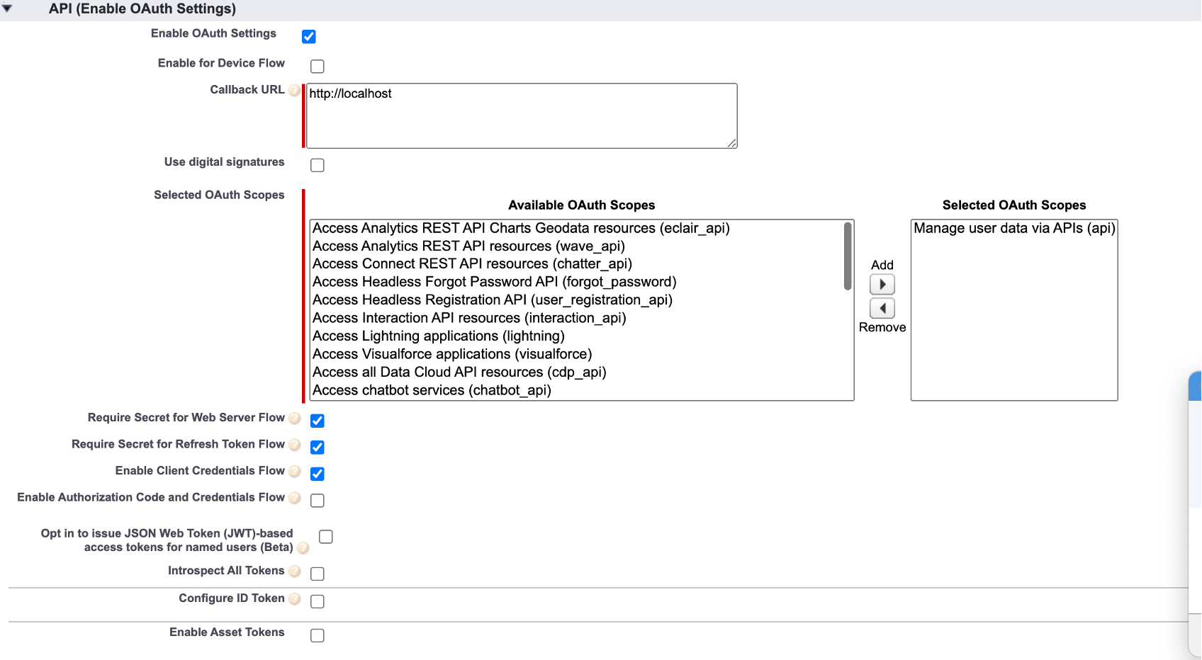The width and height of the screenshot is (1202, 660).
Task: Open help for Authorization Code and Credentials Flow
Action: (x=294, y=498)
